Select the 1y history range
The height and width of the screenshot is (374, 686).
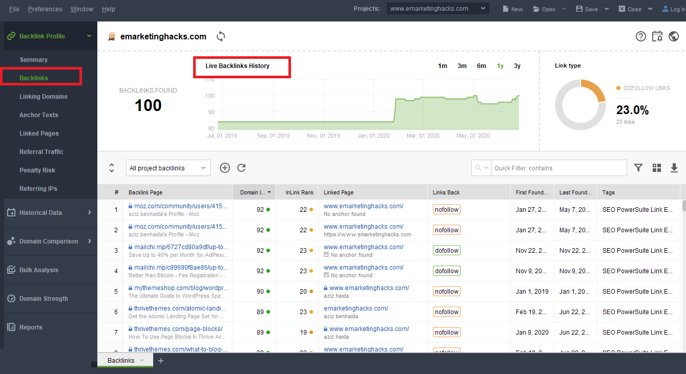tap(500, 65)
